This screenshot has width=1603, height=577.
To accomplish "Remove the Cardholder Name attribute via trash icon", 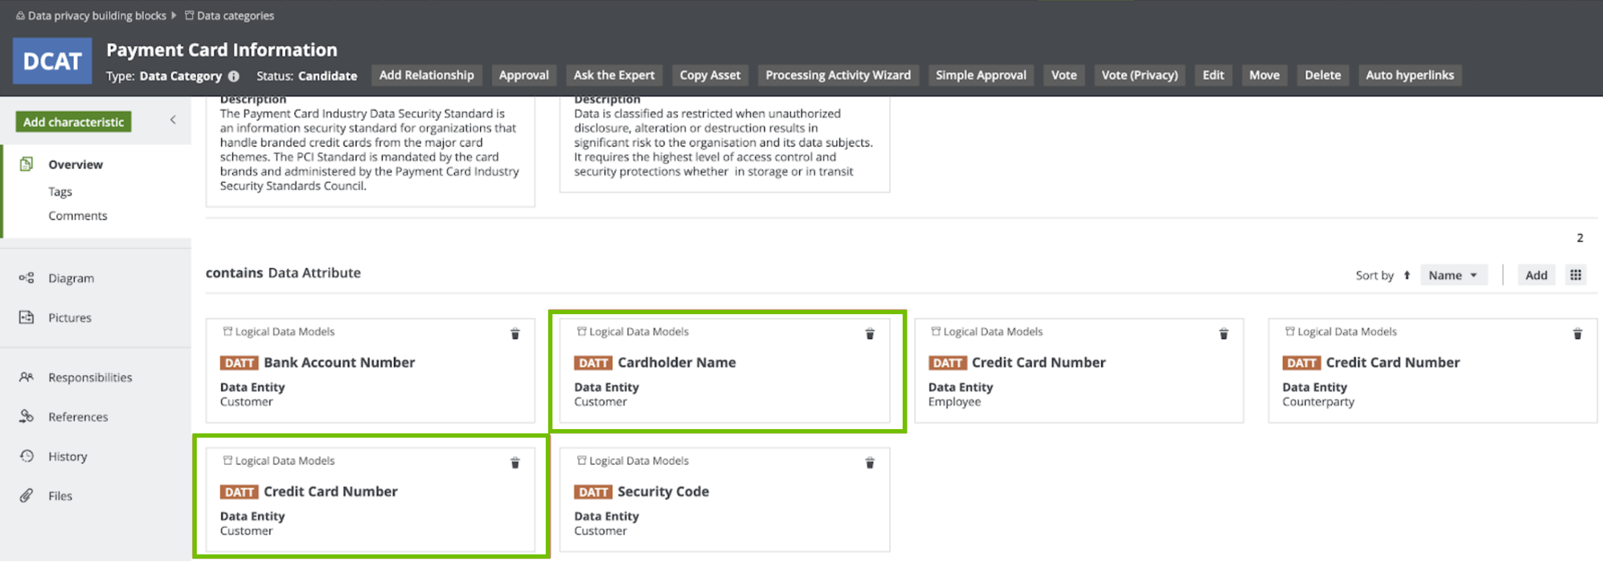I will 869,334.
